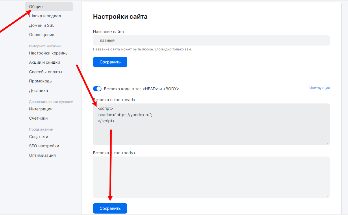The image size is (348, 215).
Task: Open Интеграции section
Action: coord(41,109)
